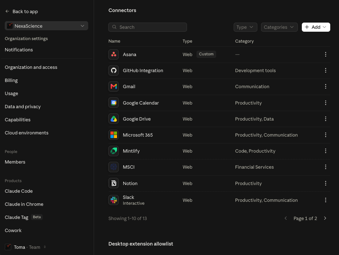The image size is (339, 255).
Task: Open the Members page
Action: (x=15, y=162)
